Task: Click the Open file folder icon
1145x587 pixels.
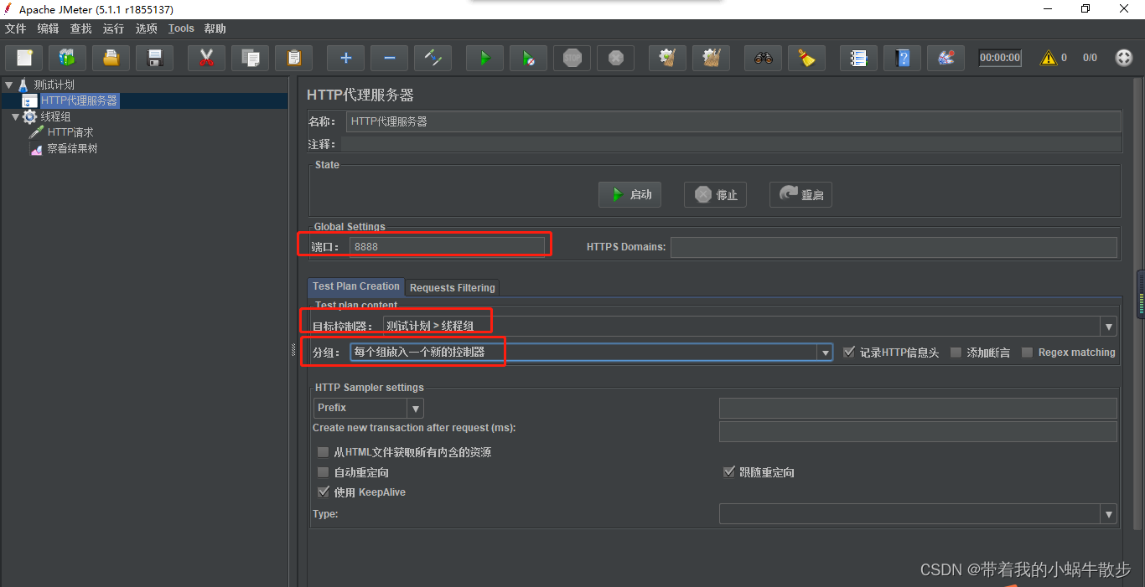Action: pos(111,58)
